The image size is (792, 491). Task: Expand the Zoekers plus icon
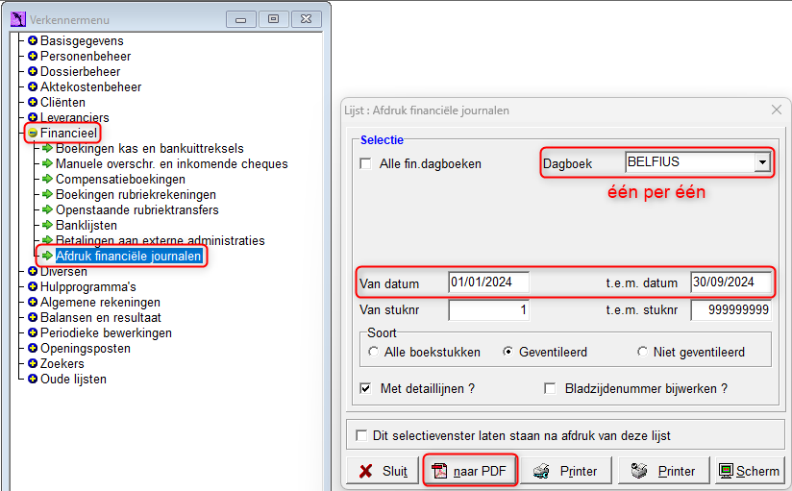pos(33,363)
